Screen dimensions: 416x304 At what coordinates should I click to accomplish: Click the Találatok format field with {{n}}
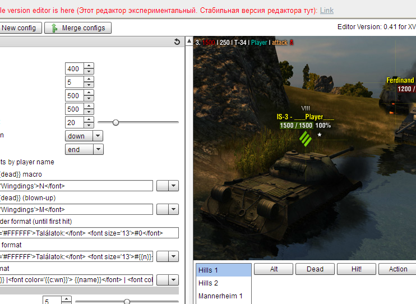(x=76, y=256)
